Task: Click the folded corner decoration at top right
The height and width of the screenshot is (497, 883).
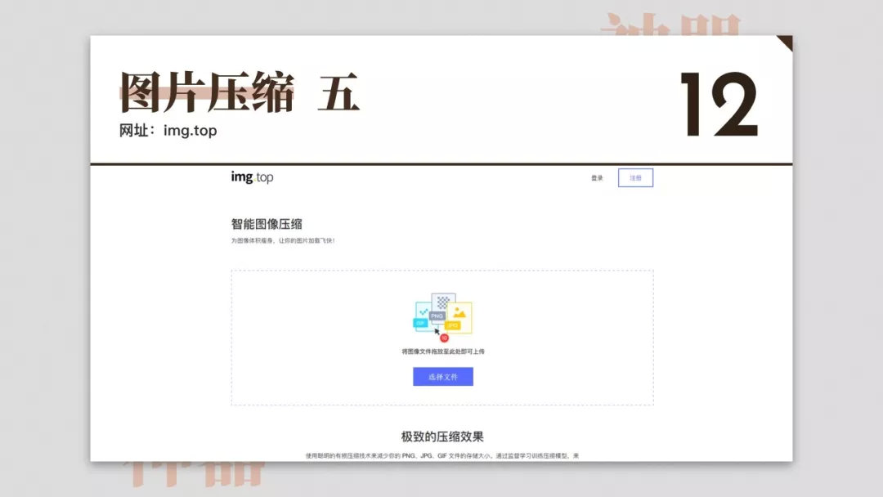Action: coord(782,39)
